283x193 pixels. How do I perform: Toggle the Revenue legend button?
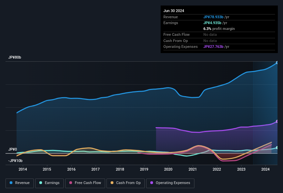pyautogui.click(x=20, y=183)
